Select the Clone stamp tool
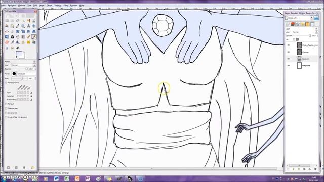The image size is (324, 182). tap(23, 42)
